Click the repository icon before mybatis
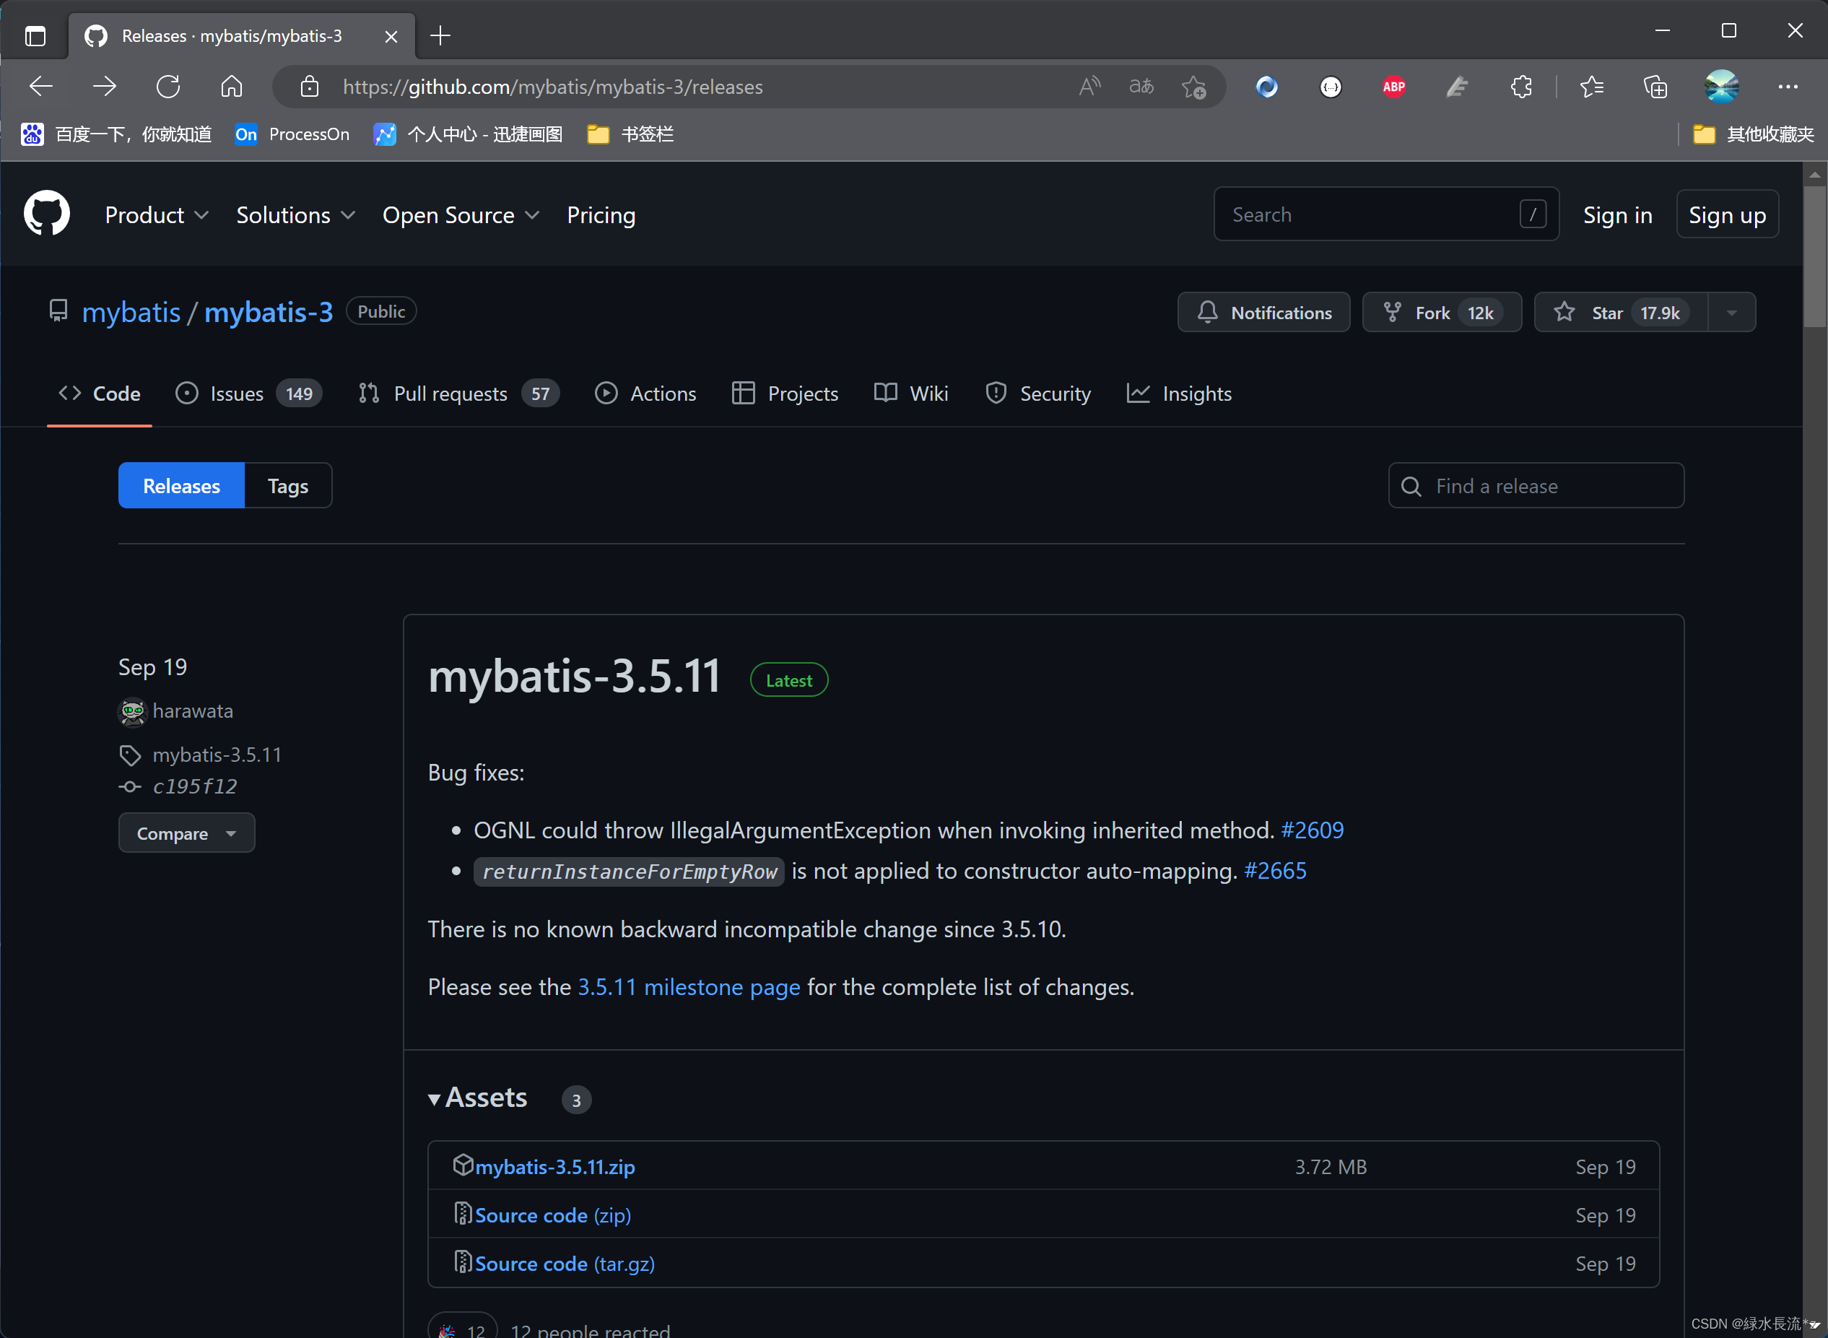 pyautogui.click(x=58, y=311)
